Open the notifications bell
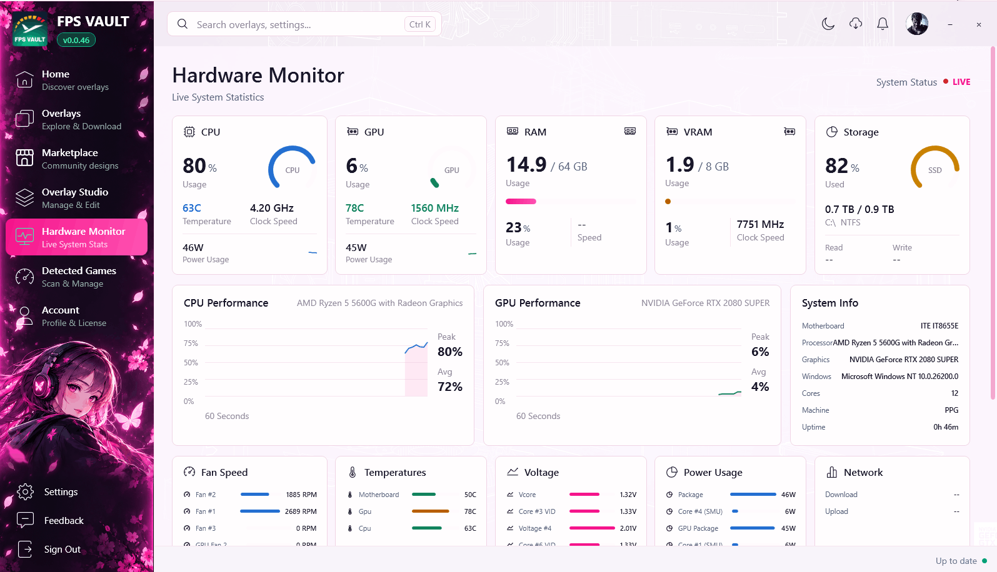The width and height of the screenshot is (997, 572). click(x=883, y=24)
